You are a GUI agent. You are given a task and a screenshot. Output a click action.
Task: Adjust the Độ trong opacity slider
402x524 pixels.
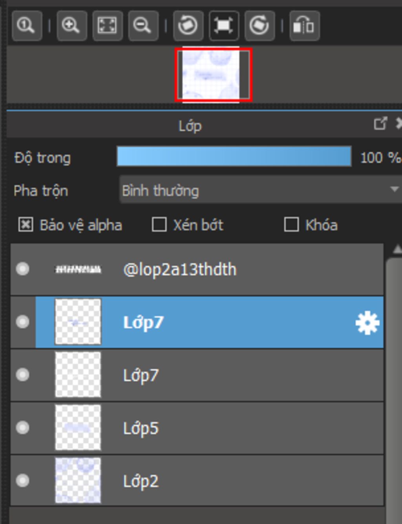(234, 157)
